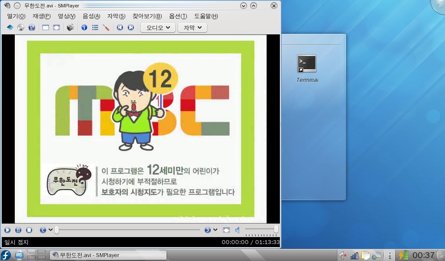Click the SMPlayer window menu icon in title bar
The height and width of the screenshot is (261, 445).
pyautogui.click(x=7, y=6)
